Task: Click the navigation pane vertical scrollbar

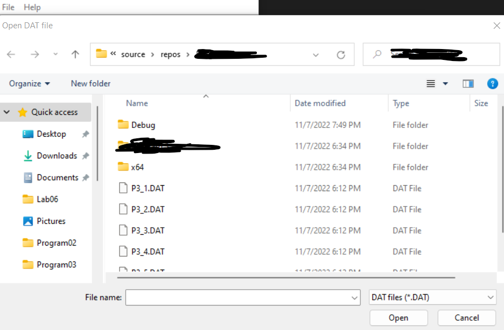Action: [97, 143]
